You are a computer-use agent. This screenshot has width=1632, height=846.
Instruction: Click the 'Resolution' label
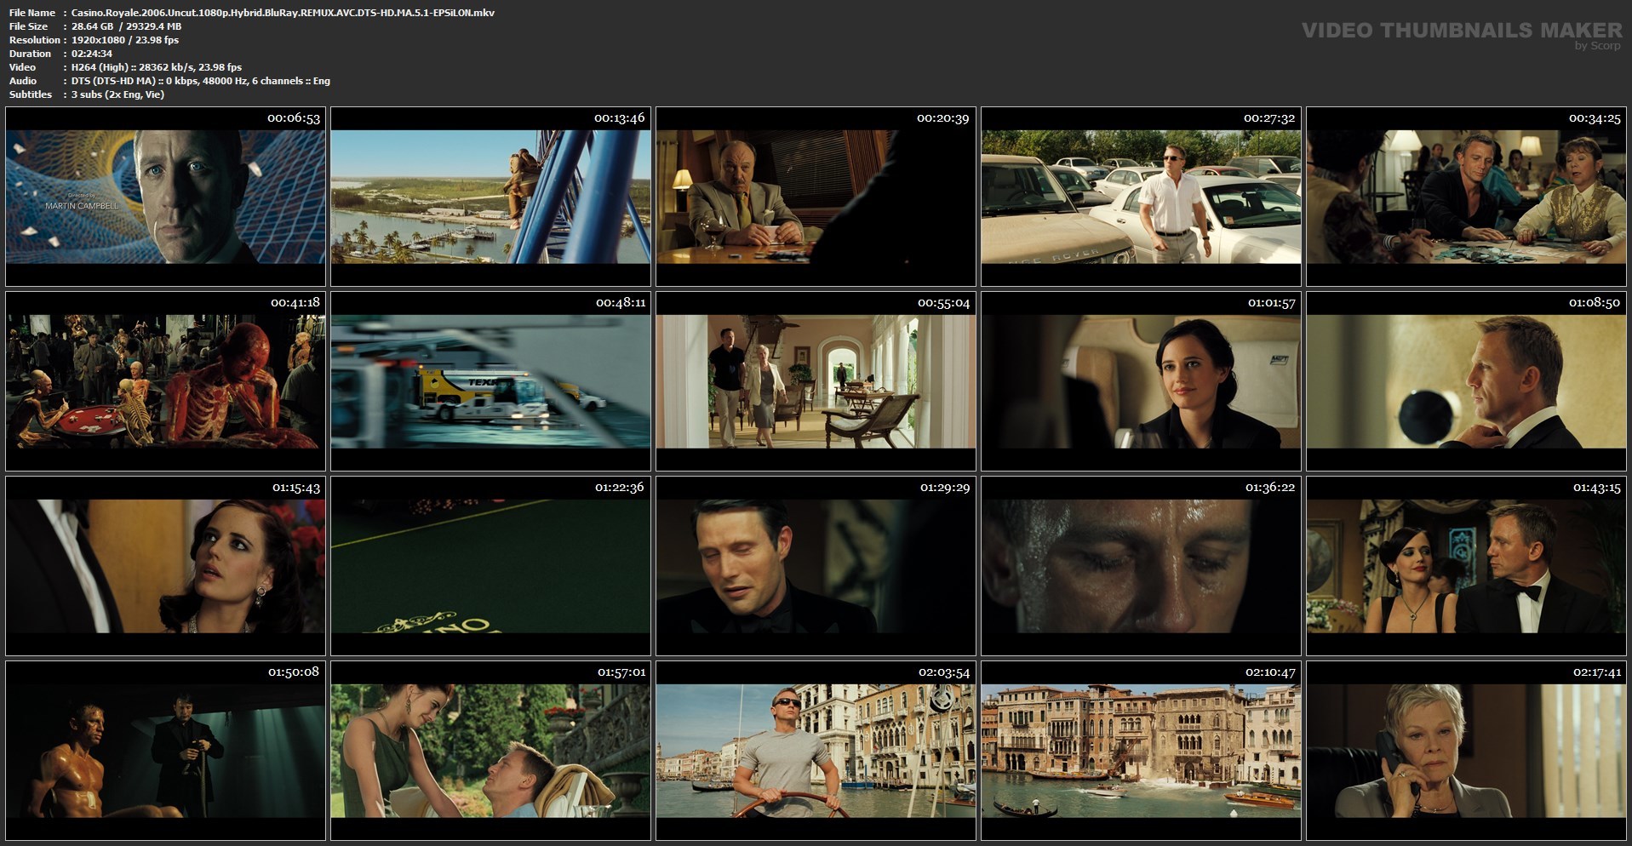click(35, 40)
